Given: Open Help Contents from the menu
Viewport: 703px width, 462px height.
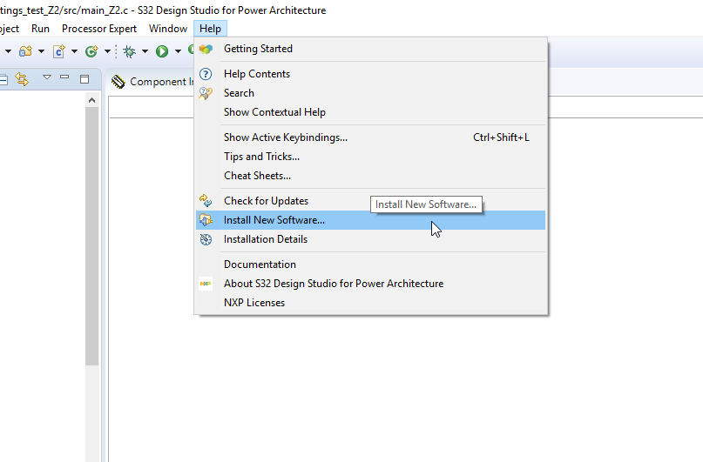Looking at the screenshot, I should (x=256, y=74).
